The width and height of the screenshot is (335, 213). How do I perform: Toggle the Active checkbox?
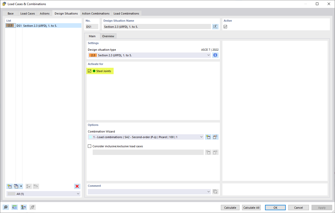[x=225, y=26]
